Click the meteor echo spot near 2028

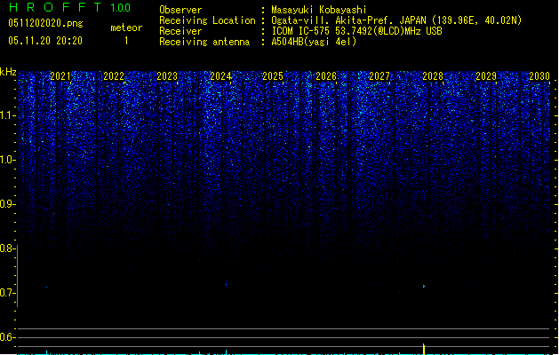pos(424,286)
